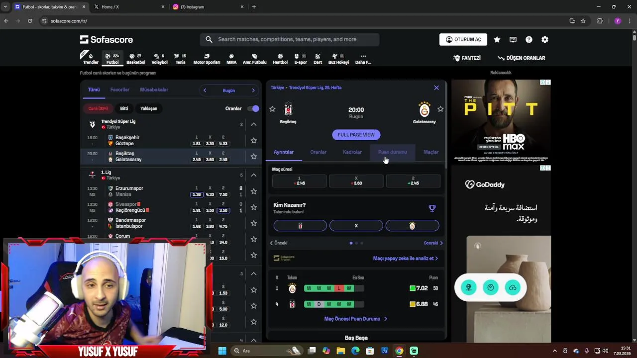
Task: Toggle the Oranlar odds switch
Action: (x=253, y=108)
